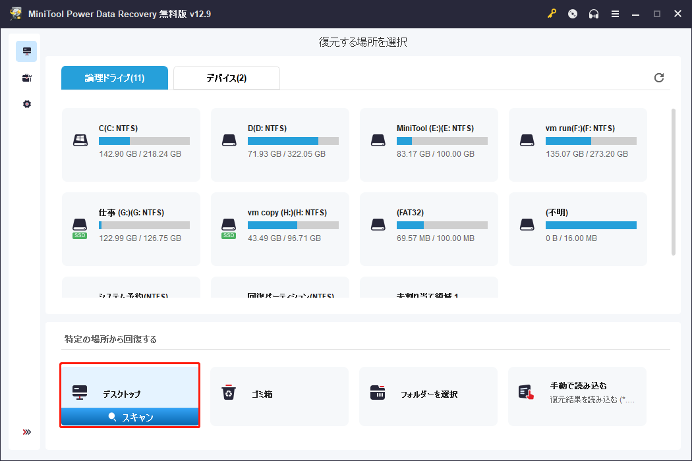
Task: Select 仕事 (G:) SSD drive icon
Action: coord(80,228)
